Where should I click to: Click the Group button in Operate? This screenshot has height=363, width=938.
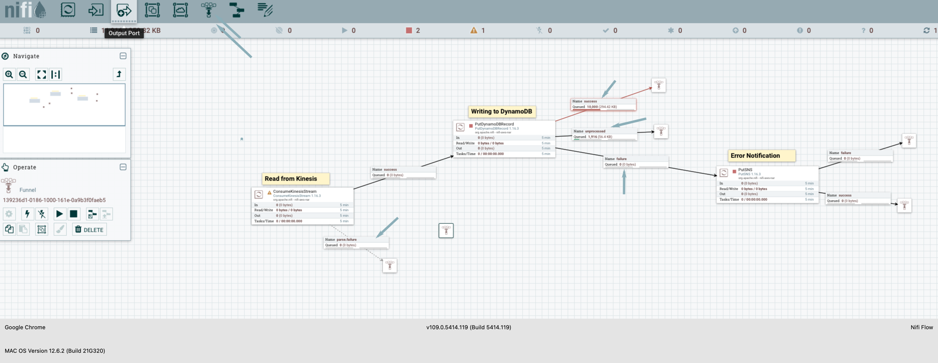42,229
